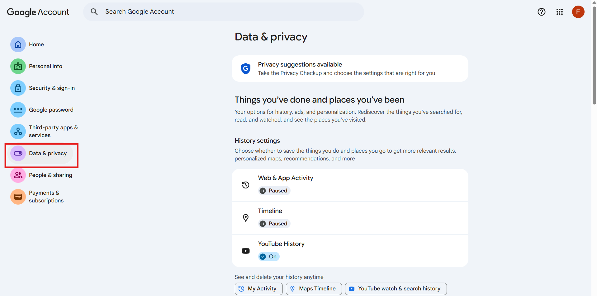This screenshot has height=296, width=597.
Task: Open Security & sign-in via its lock icon
Action: click(18, 88)
